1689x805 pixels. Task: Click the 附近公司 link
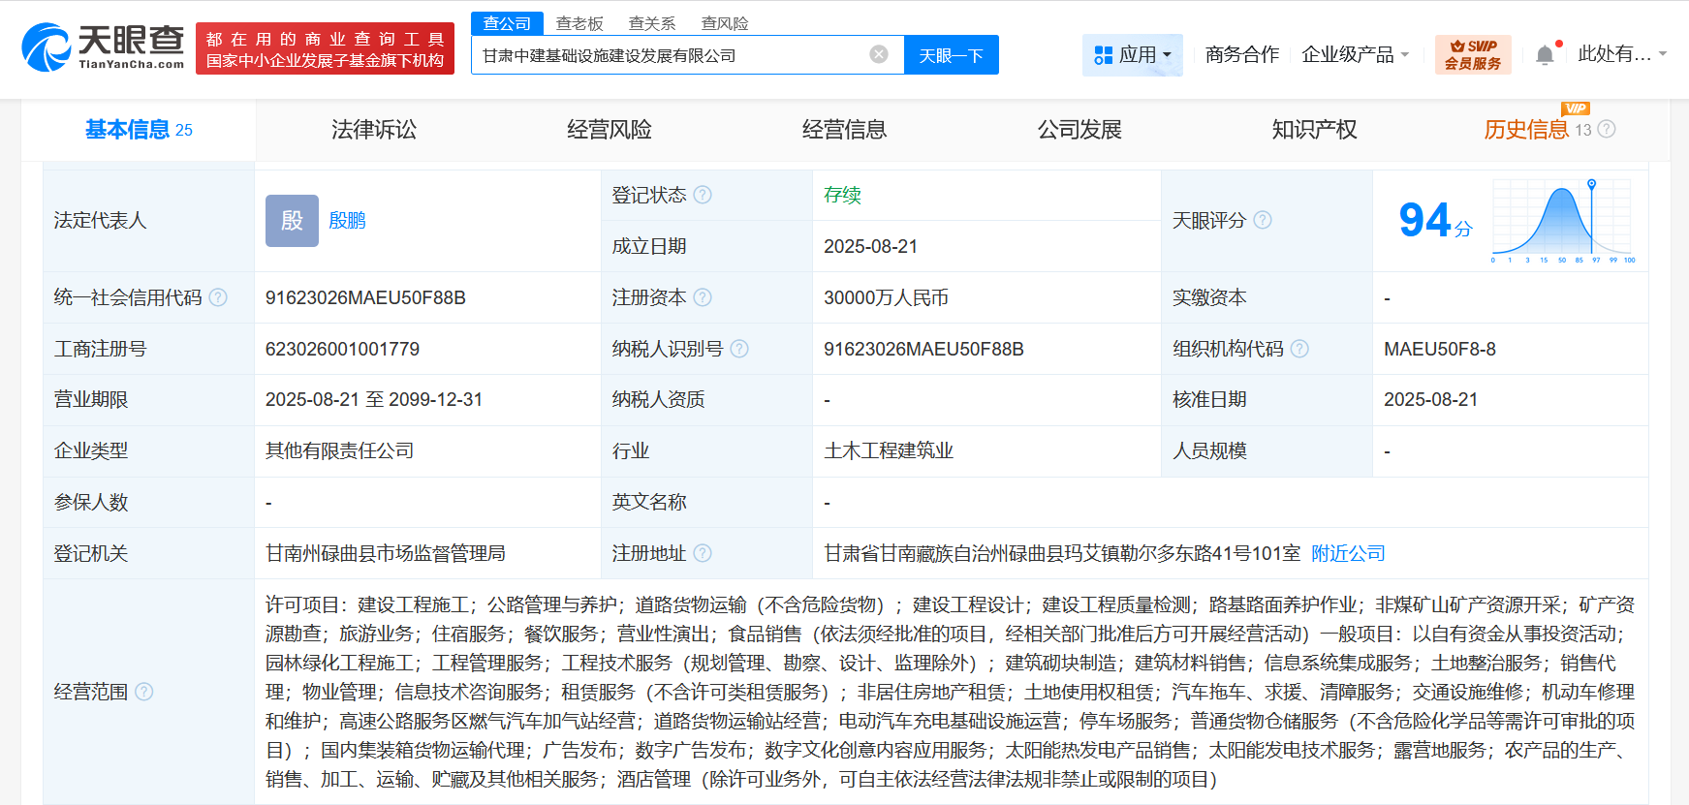(1348, 553)
